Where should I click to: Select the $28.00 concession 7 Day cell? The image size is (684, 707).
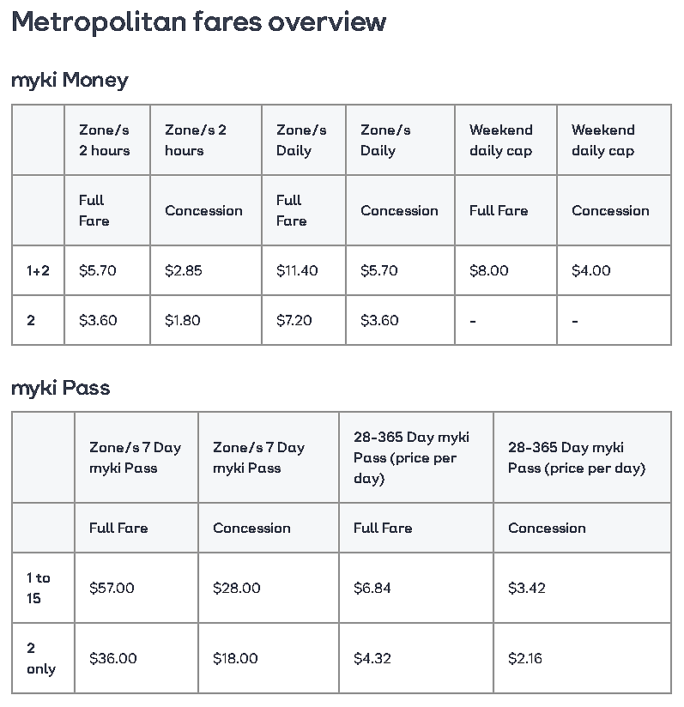point(269,588)
